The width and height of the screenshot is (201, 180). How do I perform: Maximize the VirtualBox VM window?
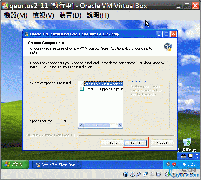[x=187, y=6]
